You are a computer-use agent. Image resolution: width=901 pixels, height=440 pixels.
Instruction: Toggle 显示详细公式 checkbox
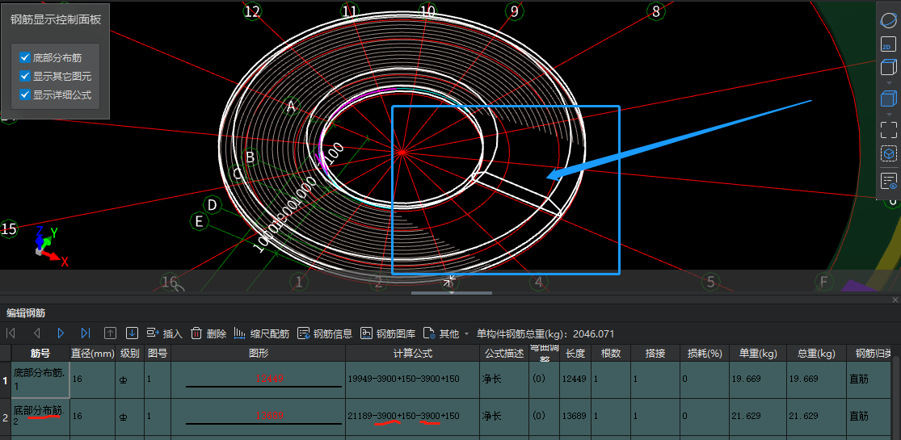pyautogui.click(x=25, y=94)
